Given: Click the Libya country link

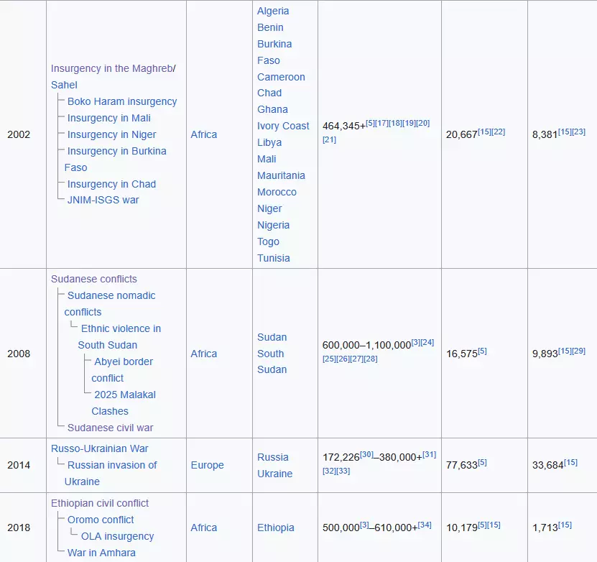Looking at the screenshot, I should click(269, 142).
